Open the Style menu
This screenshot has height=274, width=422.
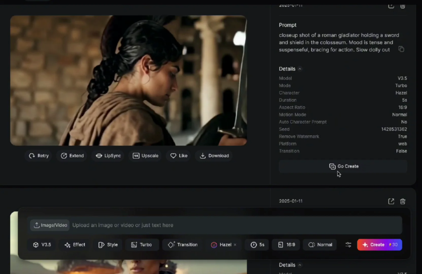click(108, 245)
